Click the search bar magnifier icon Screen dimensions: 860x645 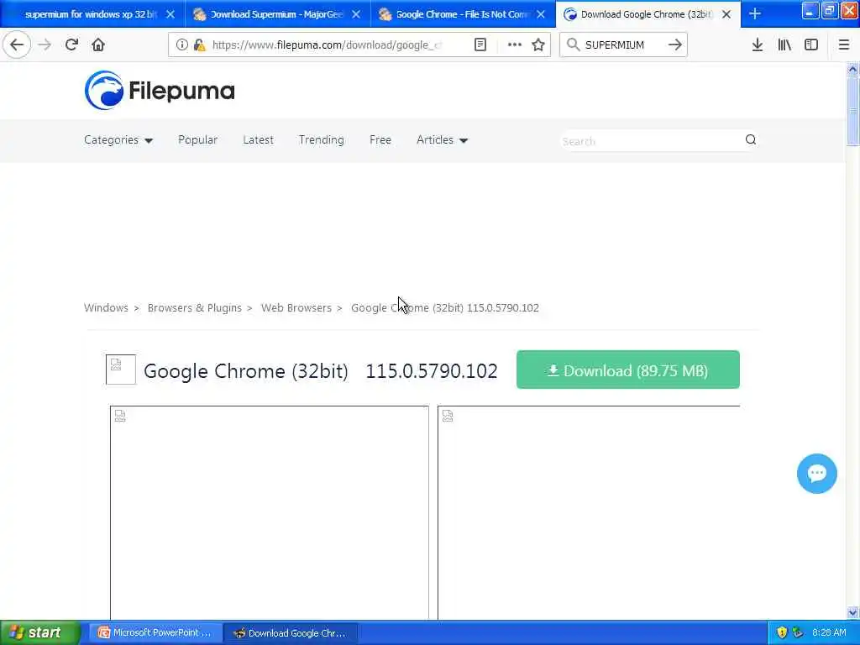tap(573, 45)
